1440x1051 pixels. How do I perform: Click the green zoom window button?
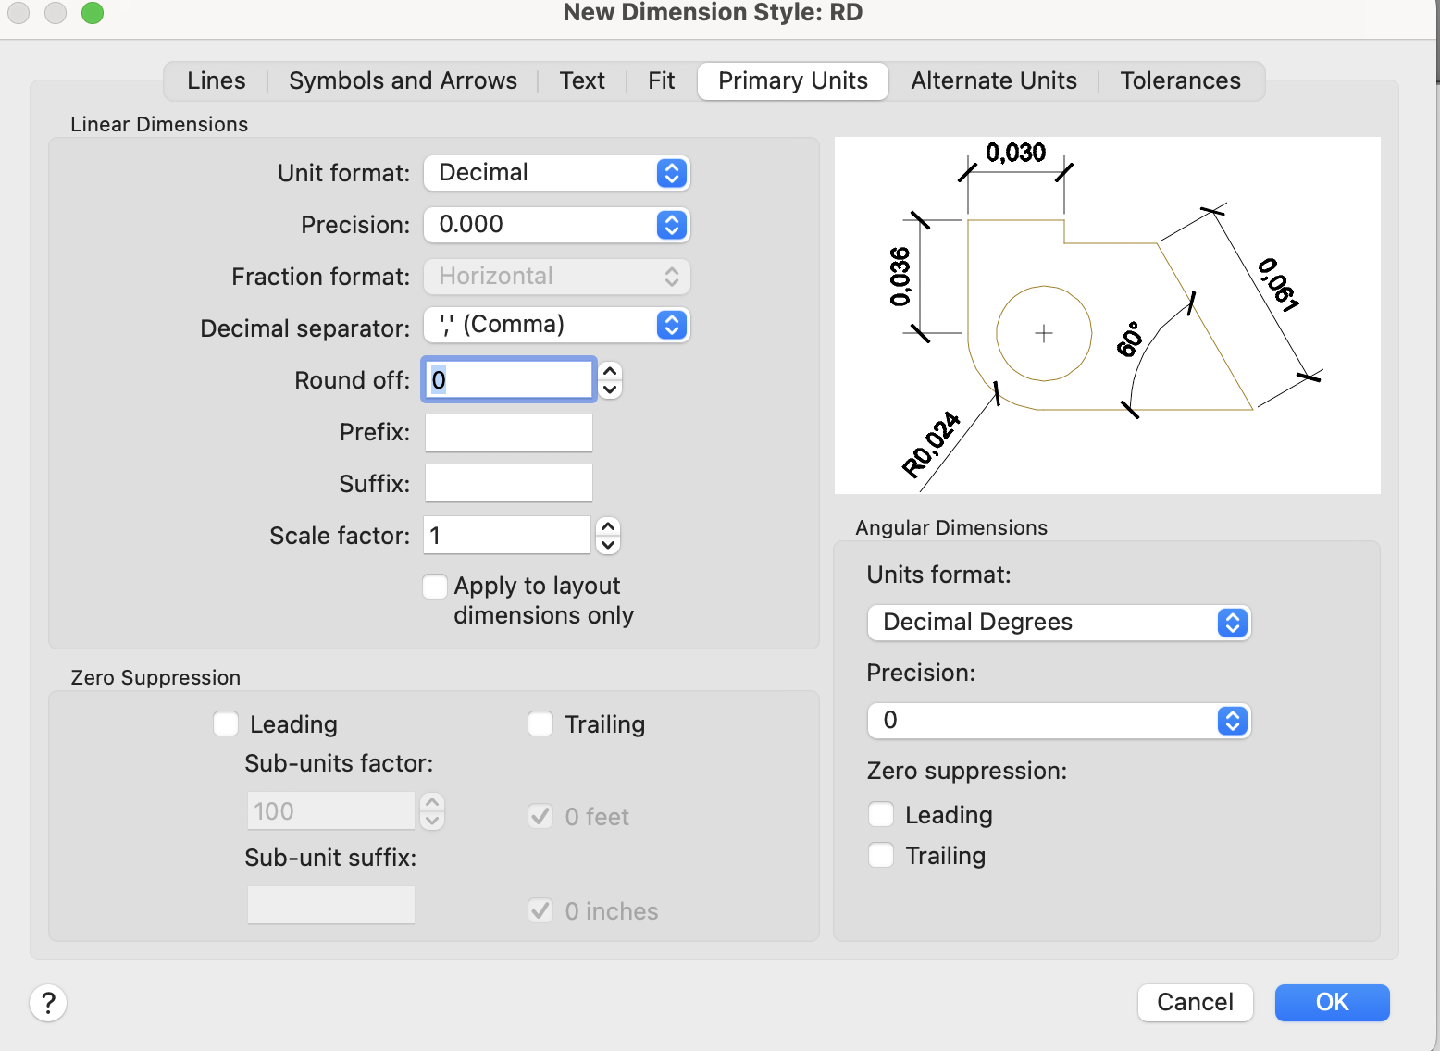93,13
